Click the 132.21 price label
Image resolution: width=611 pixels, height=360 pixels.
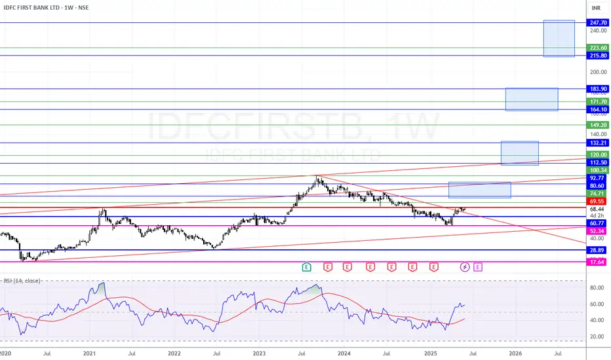tap(598, 143)
